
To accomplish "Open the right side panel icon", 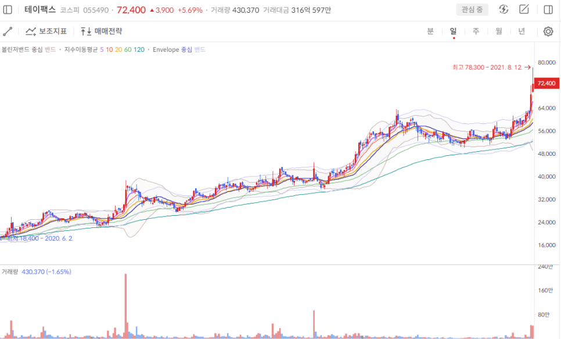I will click(x=548, y=10).
